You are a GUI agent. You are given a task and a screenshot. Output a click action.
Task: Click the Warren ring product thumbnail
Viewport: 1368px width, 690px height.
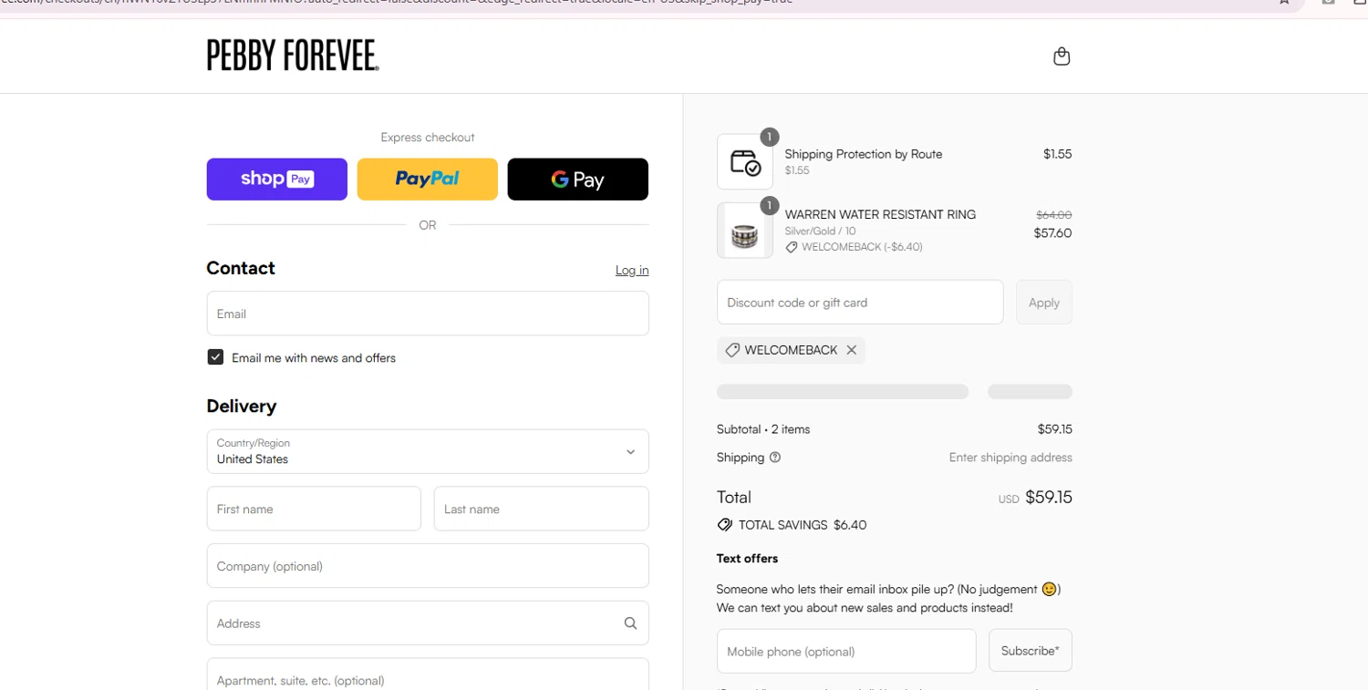pos(745,231)
